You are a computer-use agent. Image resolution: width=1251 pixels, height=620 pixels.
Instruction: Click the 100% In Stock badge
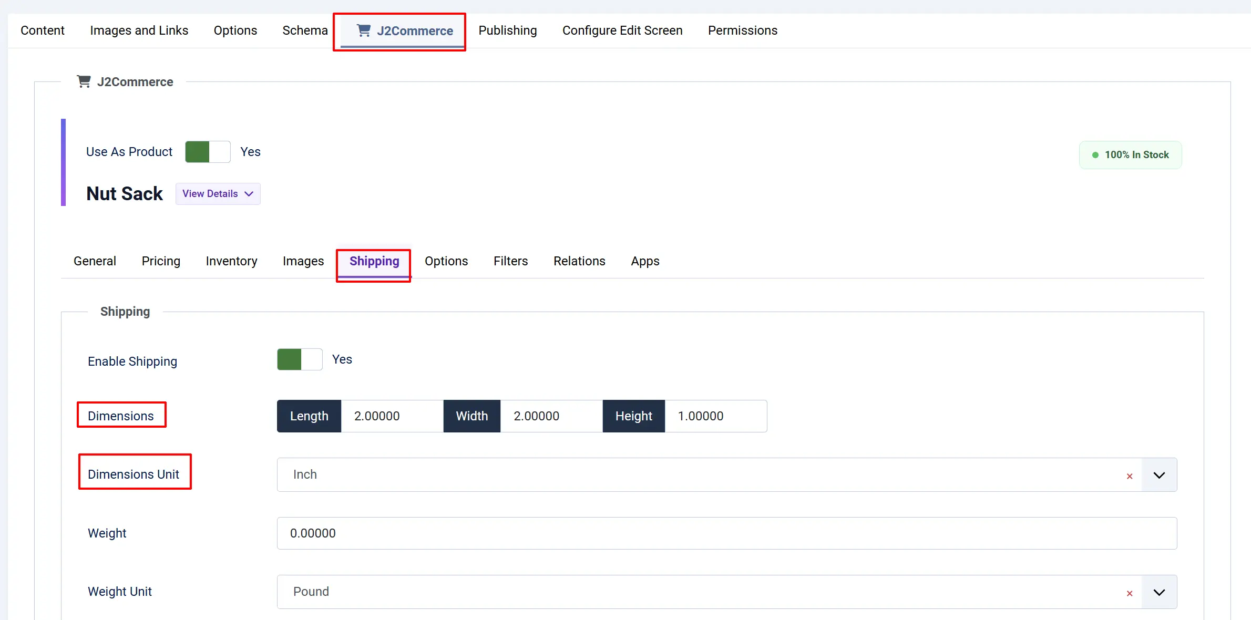point(1131,155)
